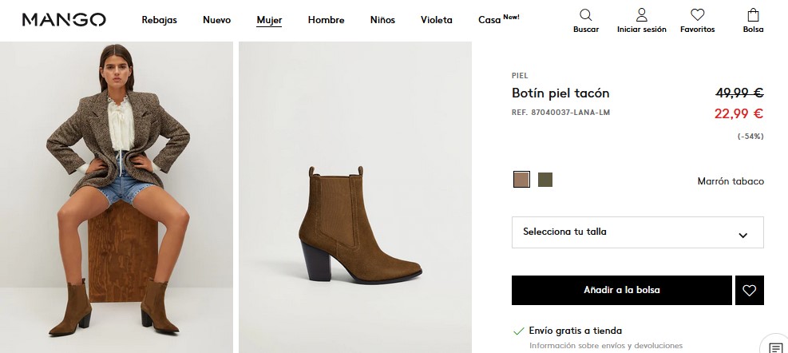This screenshot has width=788, height=353.
Task: Open Información sobre envíos y devoluciones link
Action: pos(606,346)
